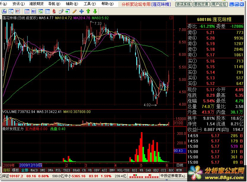The height and width of the screenshot is (182, 247).
Task: Open the 工具(V) menu
Action: (x=90, y=4)
